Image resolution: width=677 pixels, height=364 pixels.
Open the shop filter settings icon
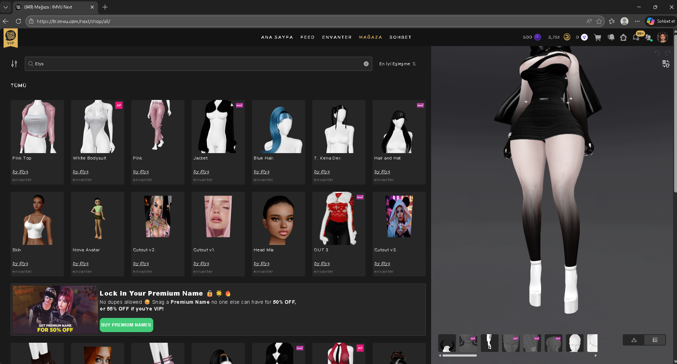coord(14,64)
